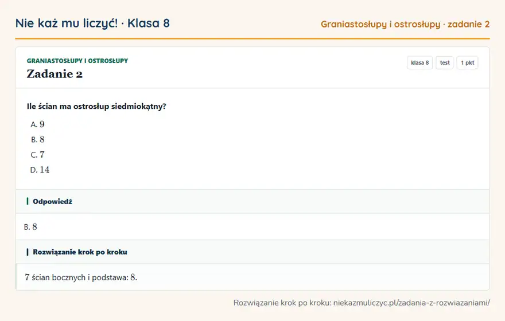Select answer option B. 8 in the list

pos(38,140)
